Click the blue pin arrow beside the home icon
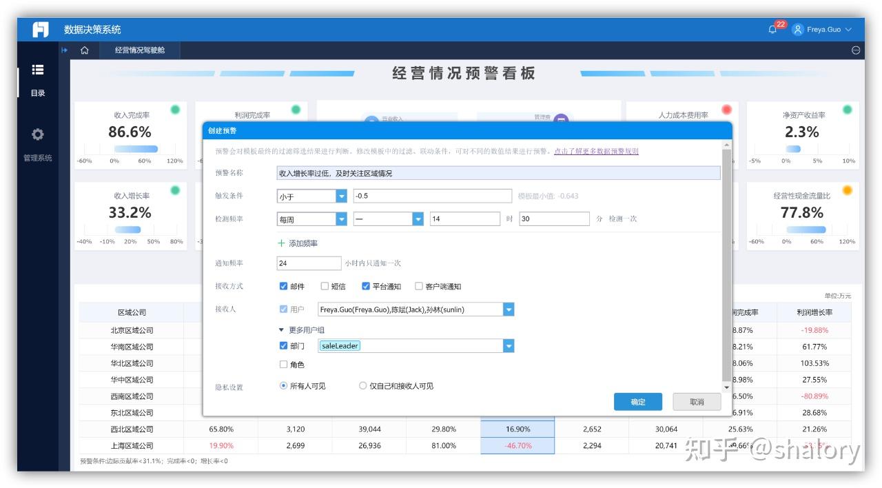This screenshot has height=488, width=882. coord(64,50)
